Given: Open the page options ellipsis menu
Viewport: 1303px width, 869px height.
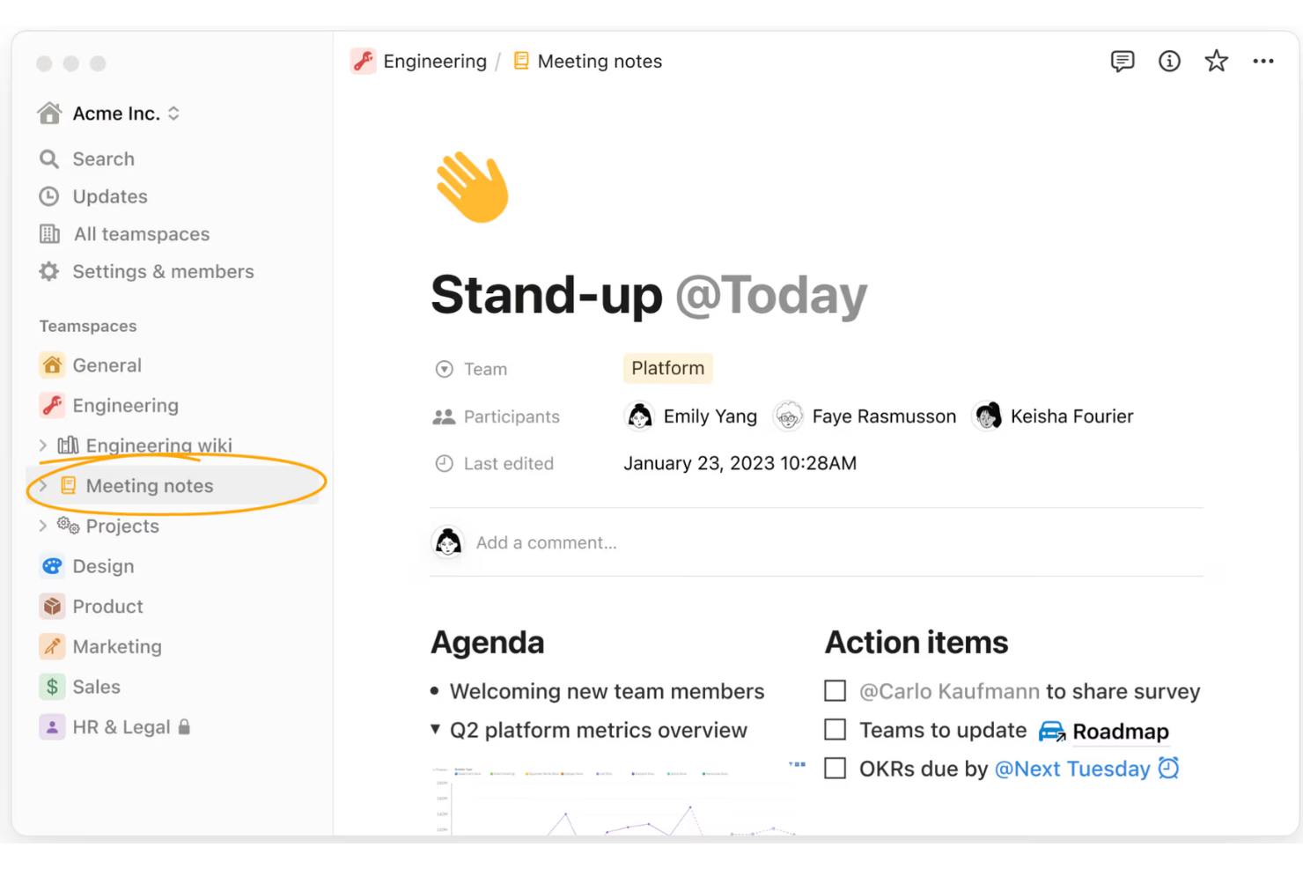Looking at the screenshot, I should [x=1263, y=61].
